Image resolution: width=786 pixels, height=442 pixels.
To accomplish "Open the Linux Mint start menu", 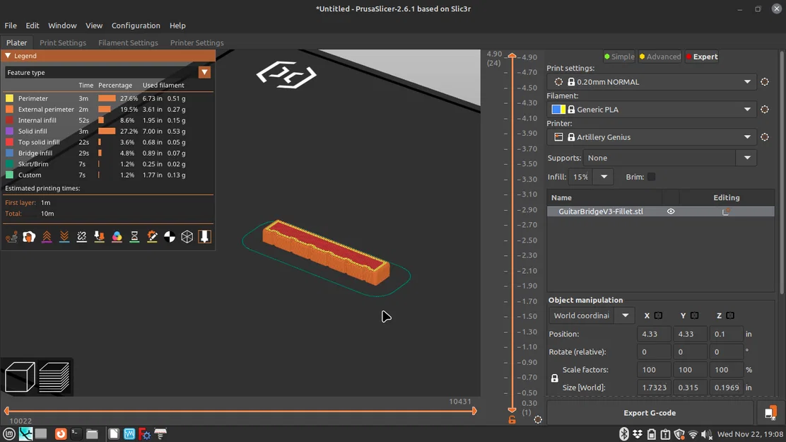I will coord(9,434).
